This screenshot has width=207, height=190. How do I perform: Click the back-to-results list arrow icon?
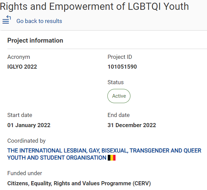coord(6,20)
